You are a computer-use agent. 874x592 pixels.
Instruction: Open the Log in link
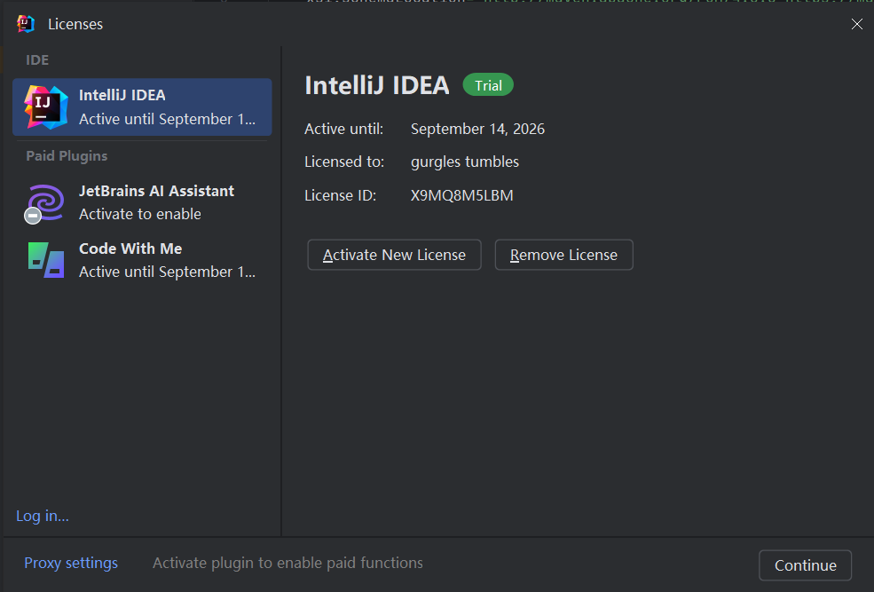43,517
